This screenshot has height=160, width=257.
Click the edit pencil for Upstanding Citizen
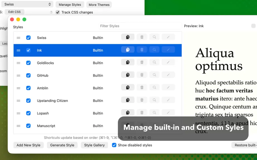[x=168, y=100]
